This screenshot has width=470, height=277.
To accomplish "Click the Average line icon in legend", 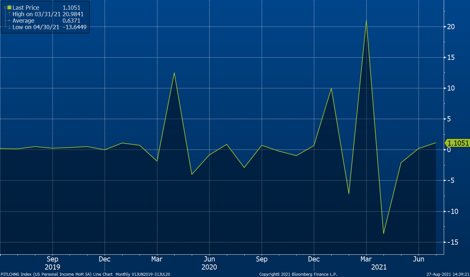I will point(9,21).
